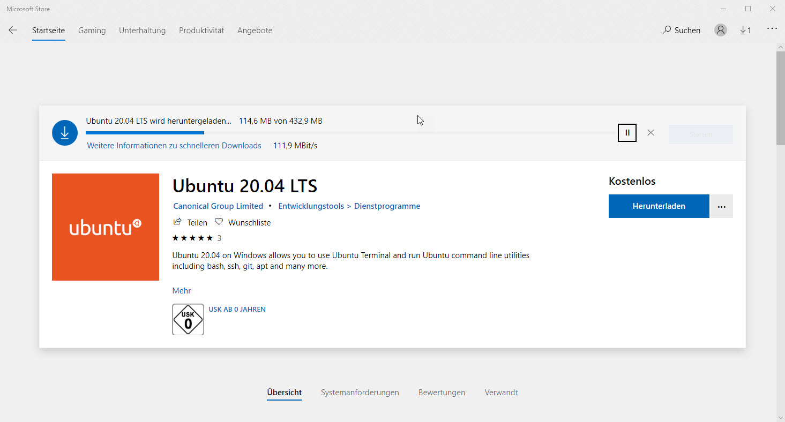Click the vertical scrollbar thumb
The image size is (785, 422).
coord(780,98)
